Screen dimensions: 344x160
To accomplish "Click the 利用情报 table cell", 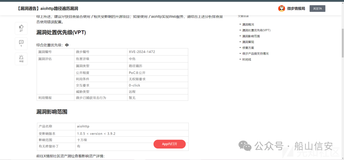I will coord(55,97).
